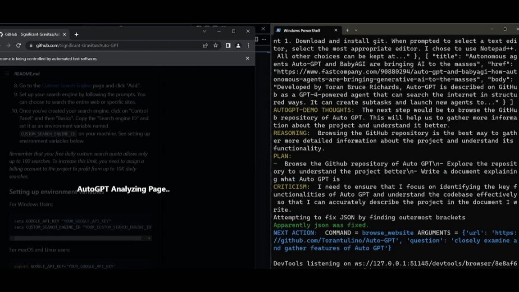This screenshot has width=519, height=292.
Task: Open a new Chrome tab with plus
Action: [x=77, y=34]
